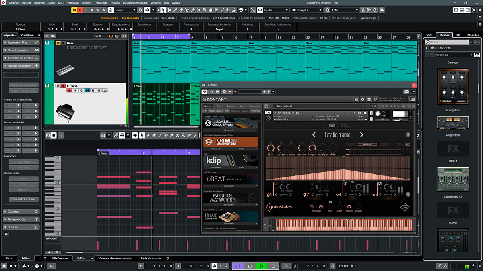Open the Compás grid type dropdown
This screenshot has height=271, width=483.
pos(306,10)
